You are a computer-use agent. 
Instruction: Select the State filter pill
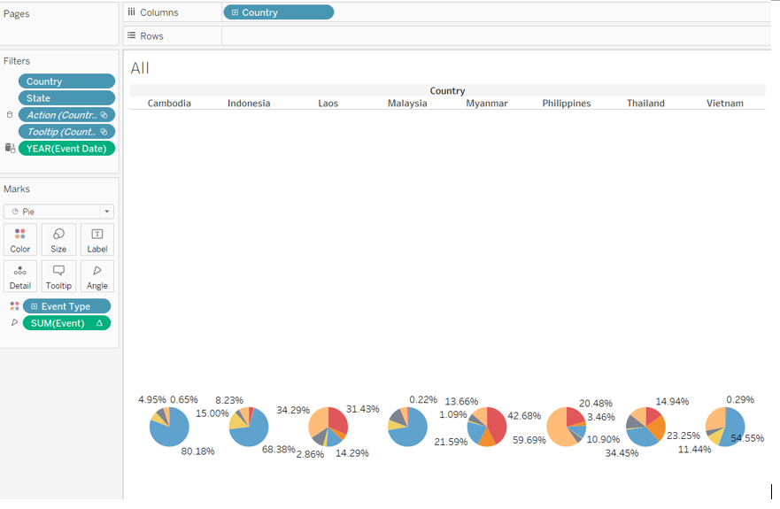click(x=66, y=98)
